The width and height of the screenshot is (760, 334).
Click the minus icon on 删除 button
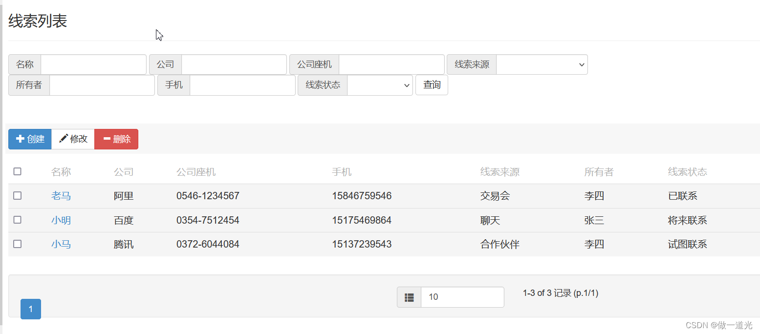pyautogui.click(x=107, y=139)
